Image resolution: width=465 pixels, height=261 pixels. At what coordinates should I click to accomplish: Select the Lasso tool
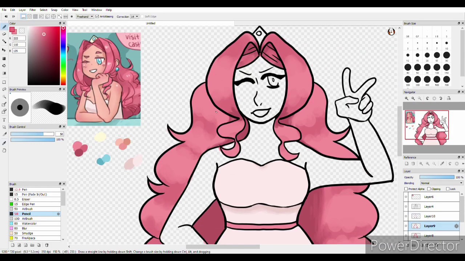(4, 89)
